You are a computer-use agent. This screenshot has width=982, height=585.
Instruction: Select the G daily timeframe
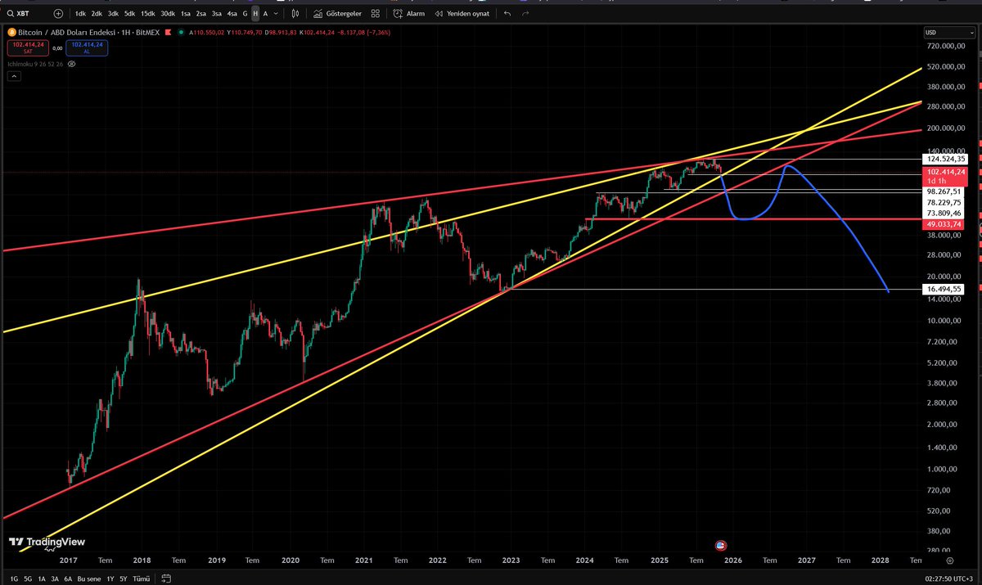(245, 14)
